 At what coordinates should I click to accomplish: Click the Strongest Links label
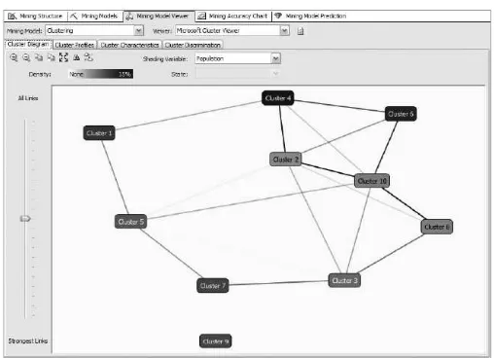pos(28,340)
